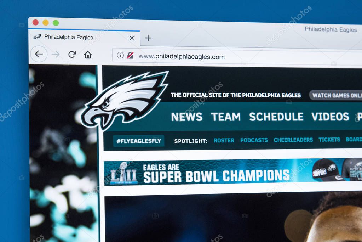Open the VIDEOS menu

330,116
